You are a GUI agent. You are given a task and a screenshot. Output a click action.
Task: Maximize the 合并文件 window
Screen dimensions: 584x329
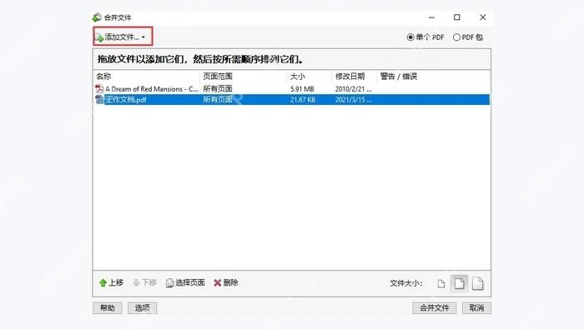(457, 17)
